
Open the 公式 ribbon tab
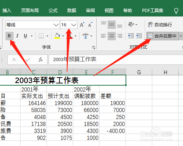[x=53, y=11]
